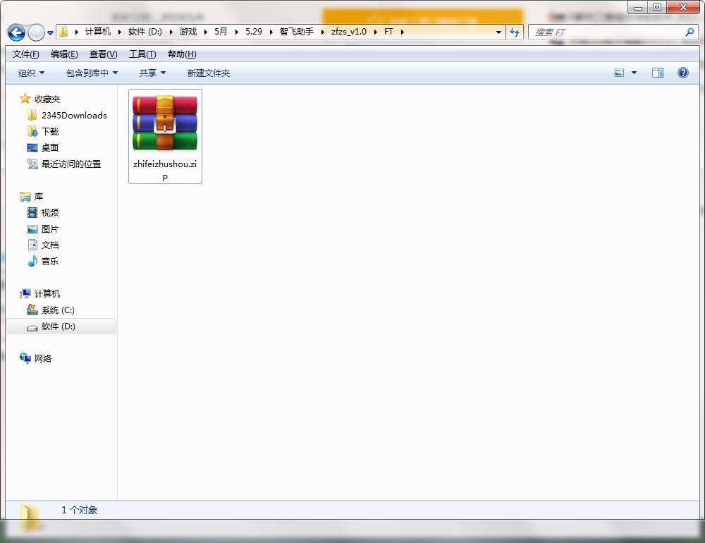Navigate to 软件 (D:) in breadcrumb
Image resolution: width=705 pixels, height=543 pixels.
coord(145,32)
